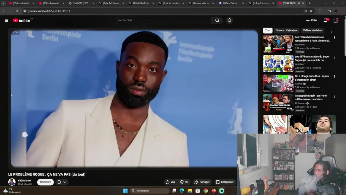Open the YouTube guide hamburger menu
This screenshot has width=346, height=195.
(6, 20)
